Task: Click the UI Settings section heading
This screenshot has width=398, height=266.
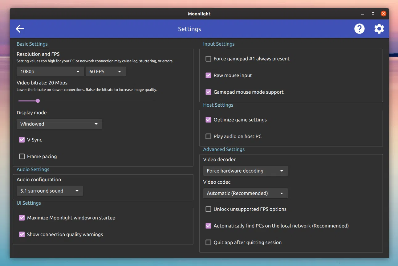Action: click(x=29, y=203)
